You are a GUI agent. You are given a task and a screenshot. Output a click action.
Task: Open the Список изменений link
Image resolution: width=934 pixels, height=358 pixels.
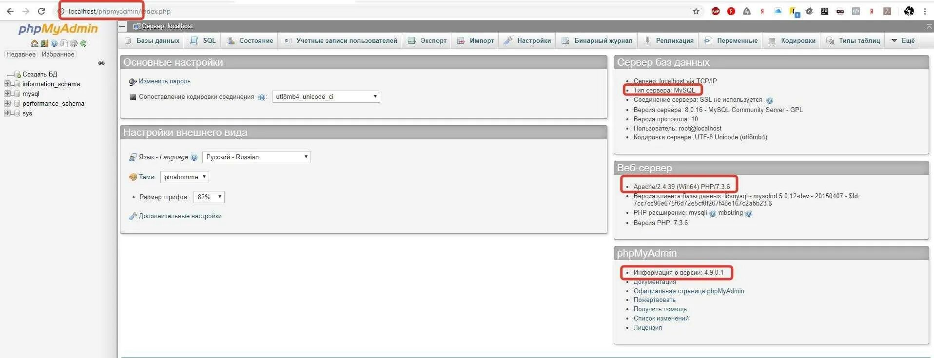pyautogui.click(x=661, y=319)
